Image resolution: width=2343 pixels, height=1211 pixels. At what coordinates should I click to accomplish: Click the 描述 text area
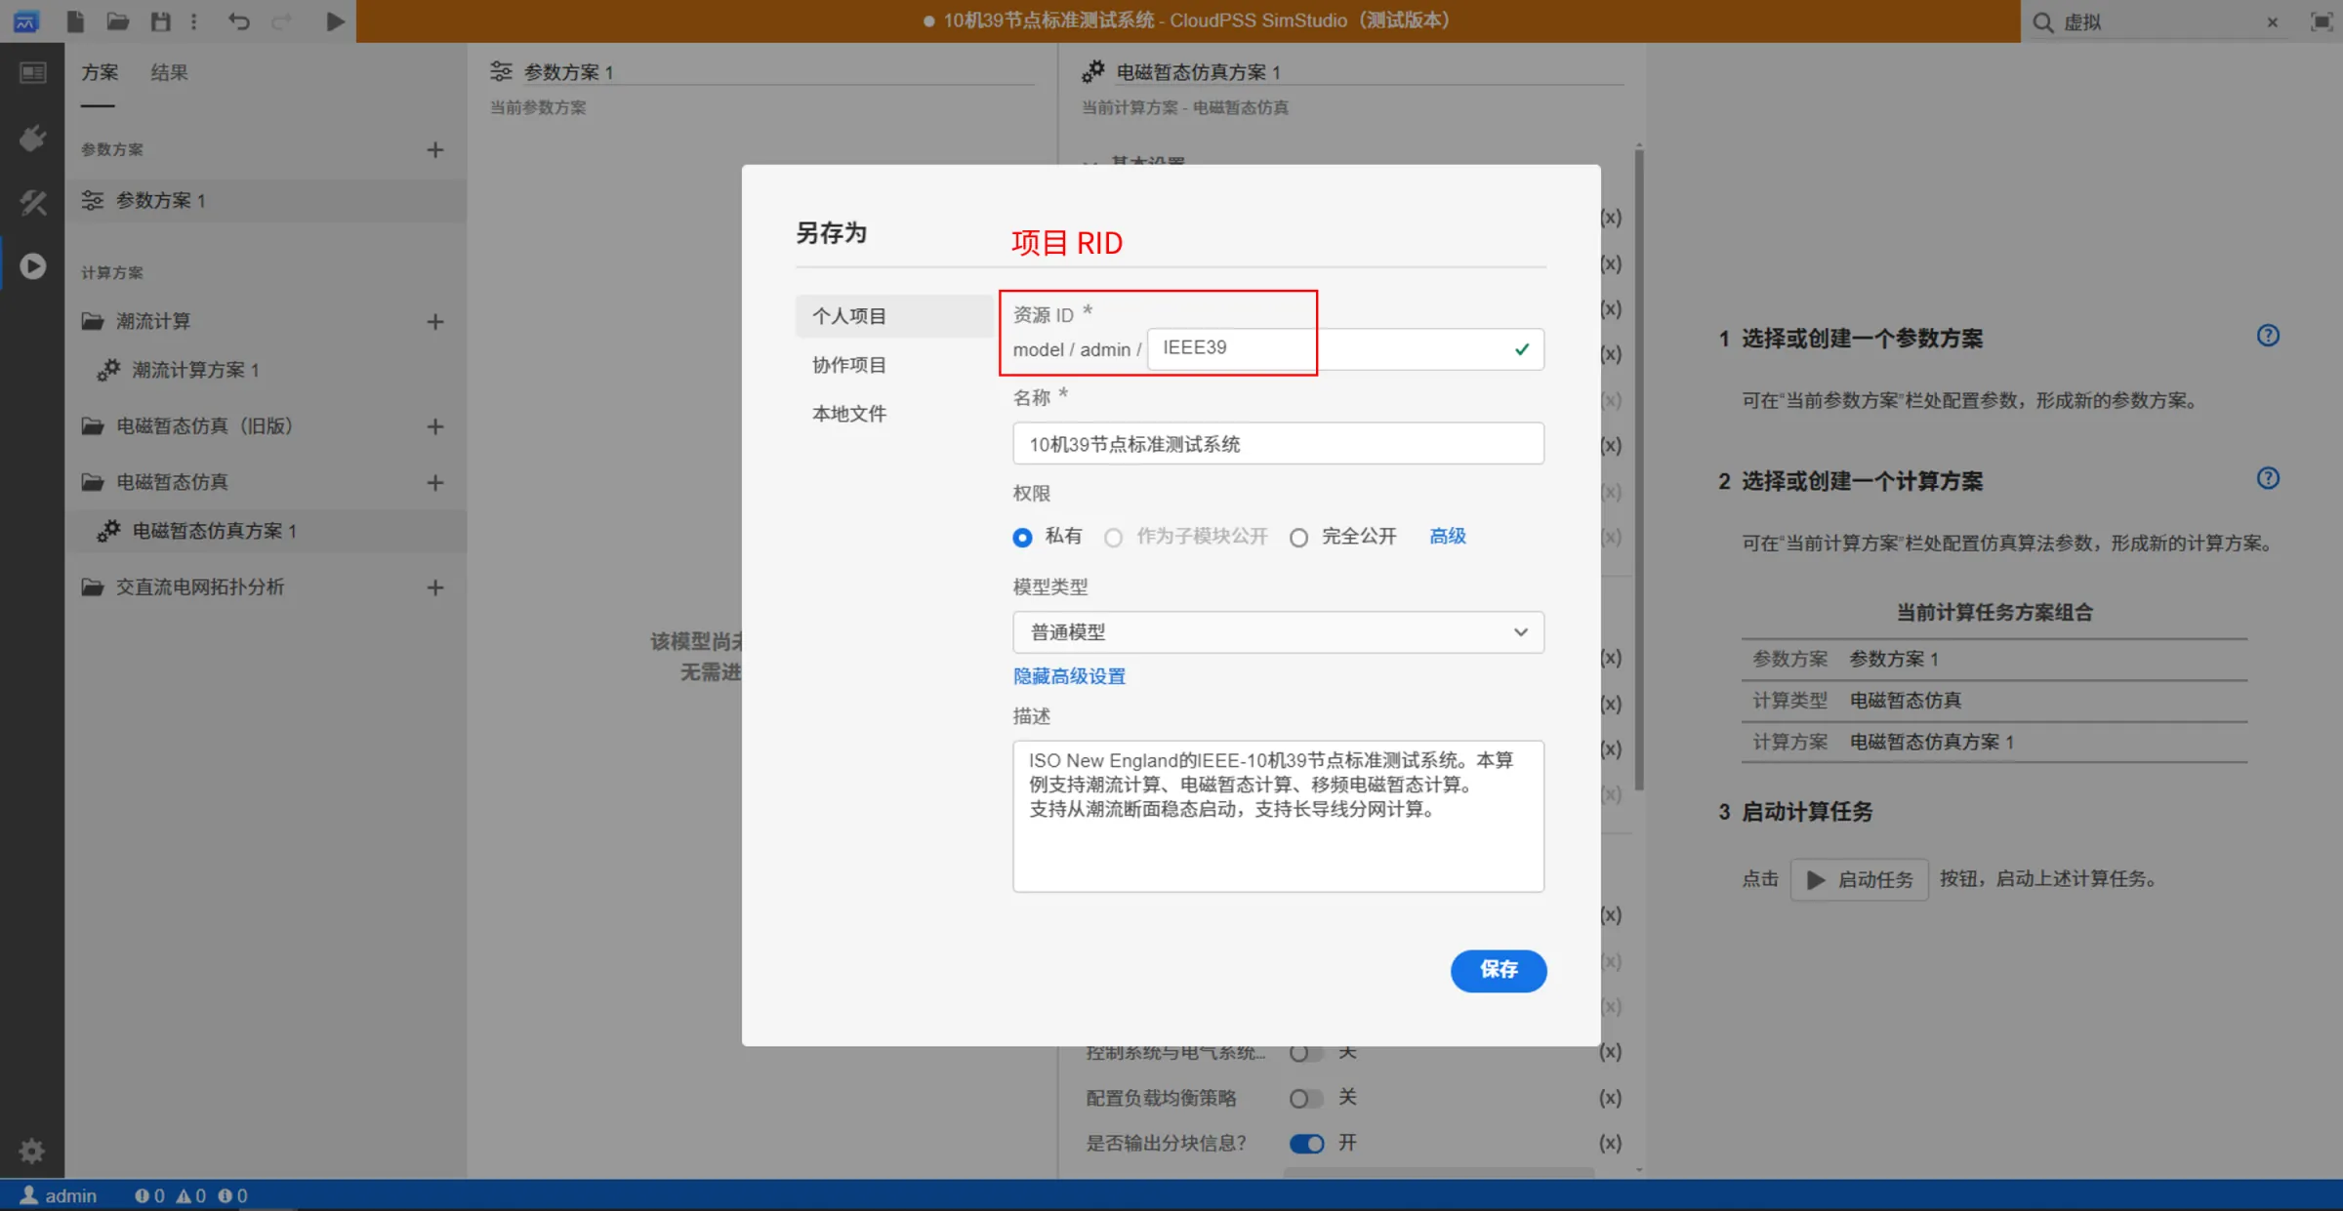pos(1278,817)
